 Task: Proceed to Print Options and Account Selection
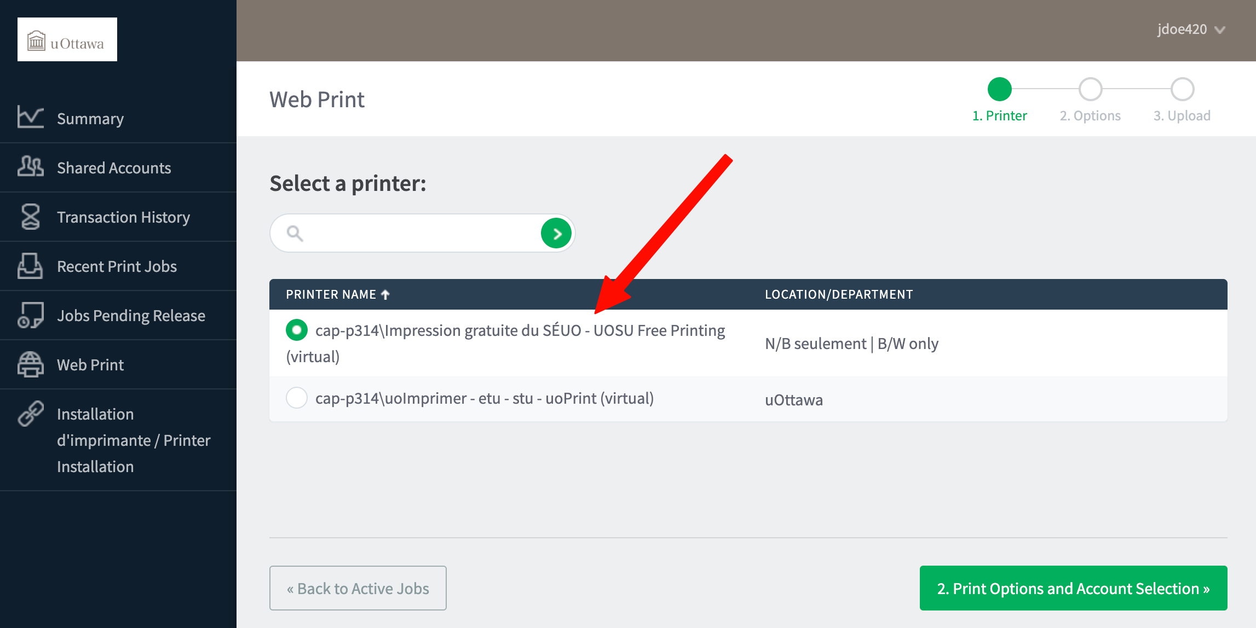(1073, 588)
